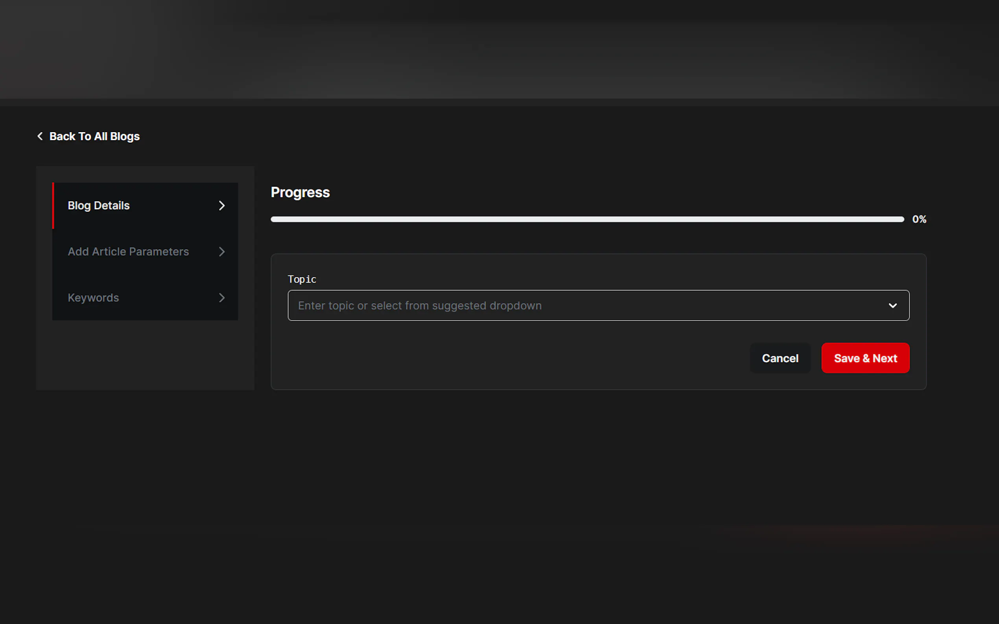Click chevron arrow beside Add Article Parameters

222,252
